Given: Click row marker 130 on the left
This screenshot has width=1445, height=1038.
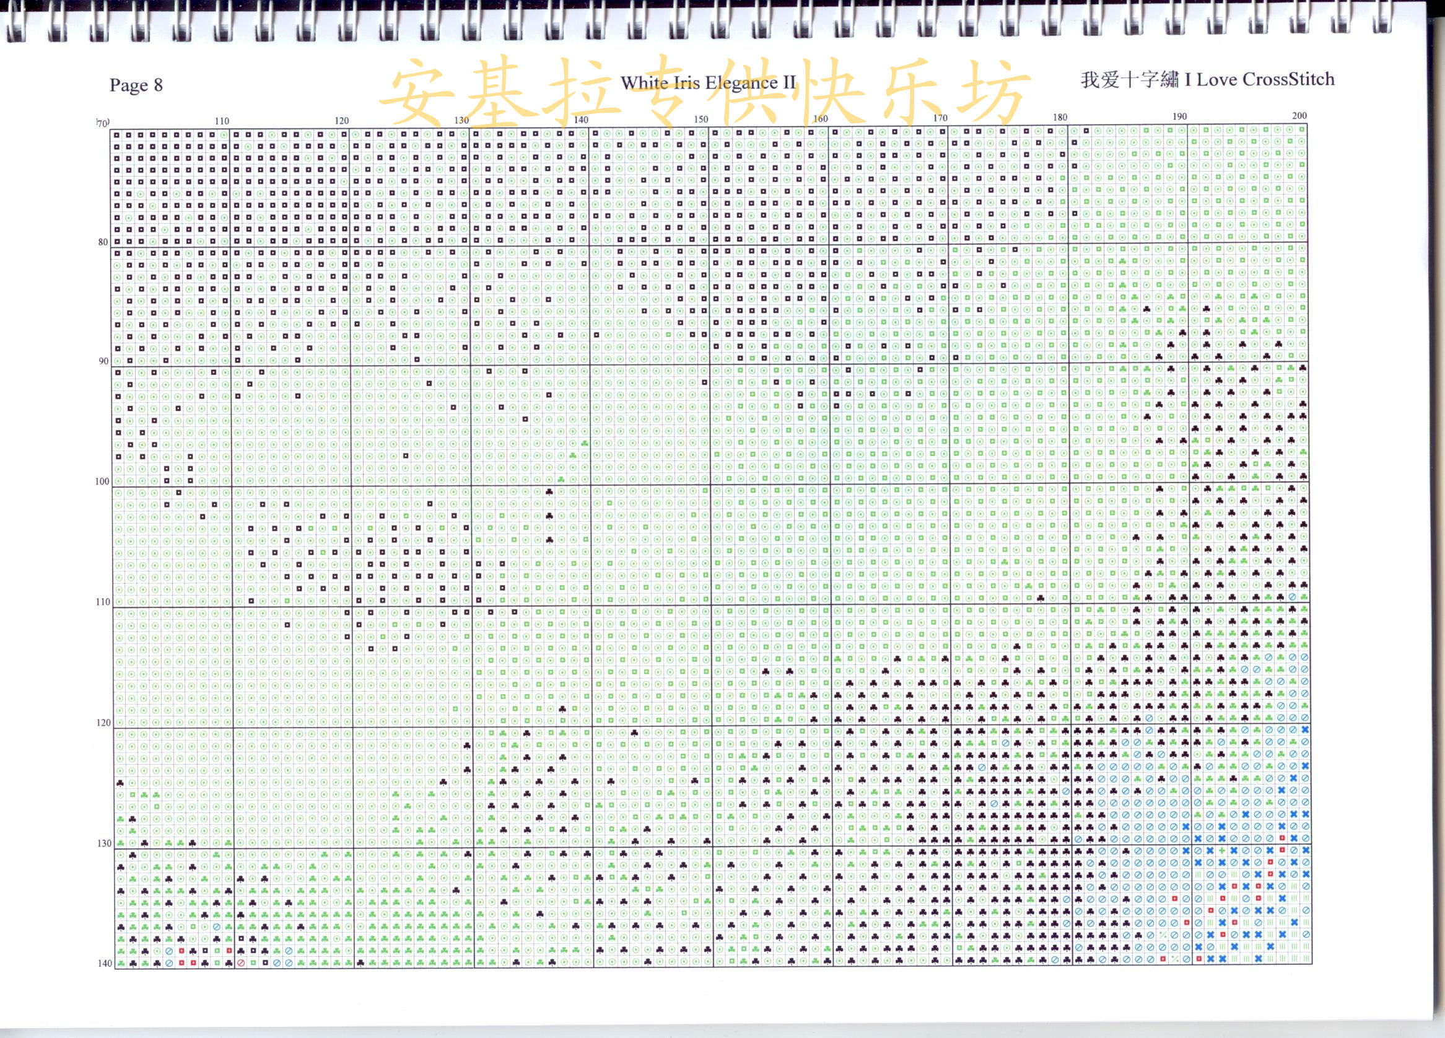Looking at the screenshot, I should pos(104,843).
